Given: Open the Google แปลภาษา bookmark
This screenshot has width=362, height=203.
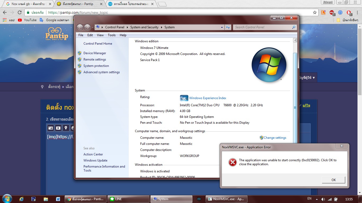Looking at the screenshot, I should (54, 20).
